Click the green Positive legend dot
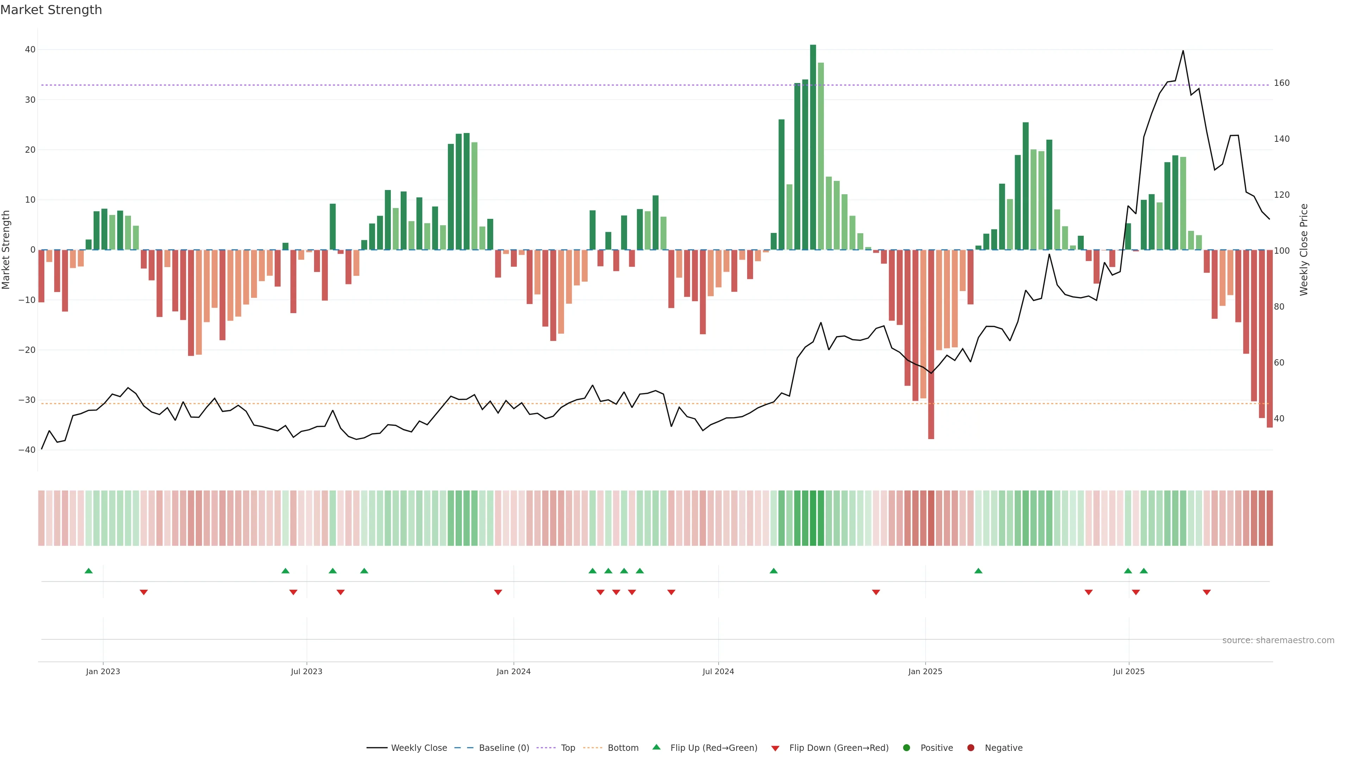This screenshot has width=1352, height=760. pos(906,747)
